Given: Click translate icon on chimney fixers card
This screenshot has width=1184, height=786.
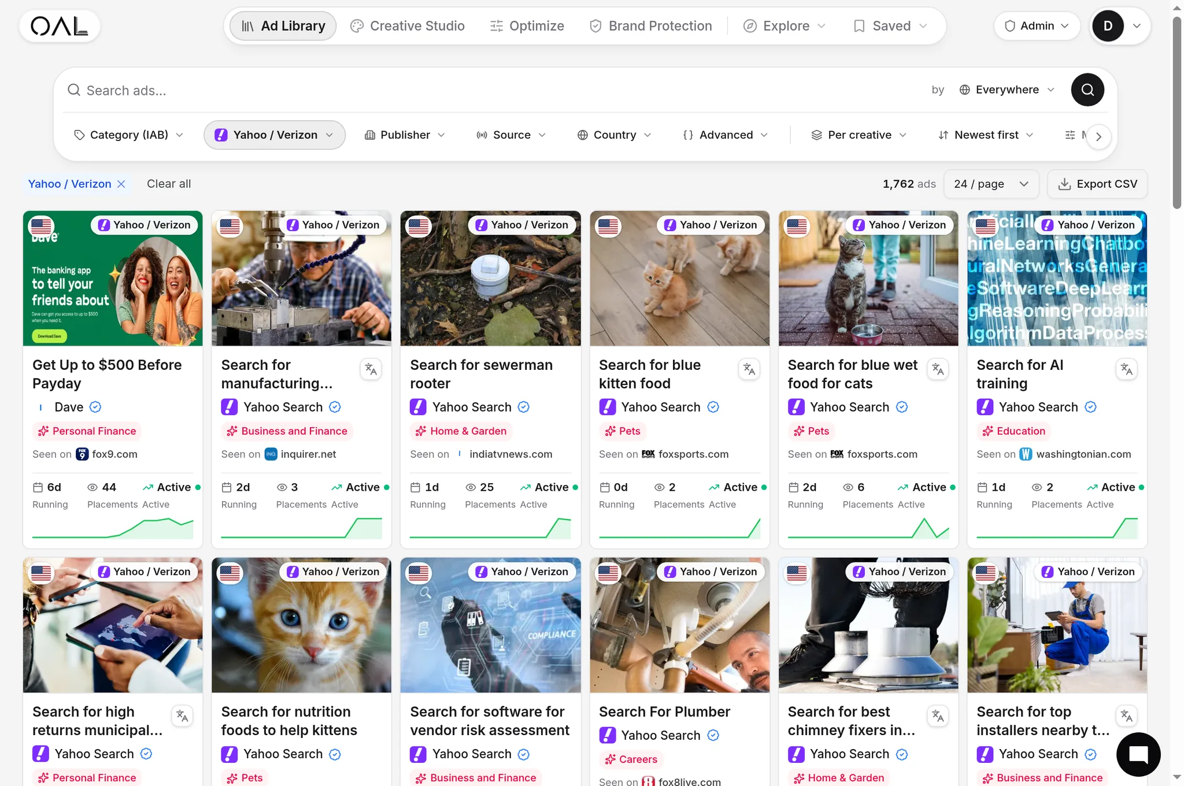Looking at the screenshot, I should (938, 716).
